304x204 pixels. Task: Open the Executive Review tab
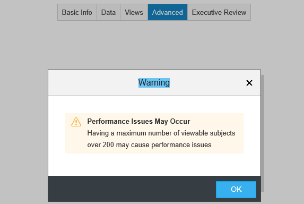(219, 12)
